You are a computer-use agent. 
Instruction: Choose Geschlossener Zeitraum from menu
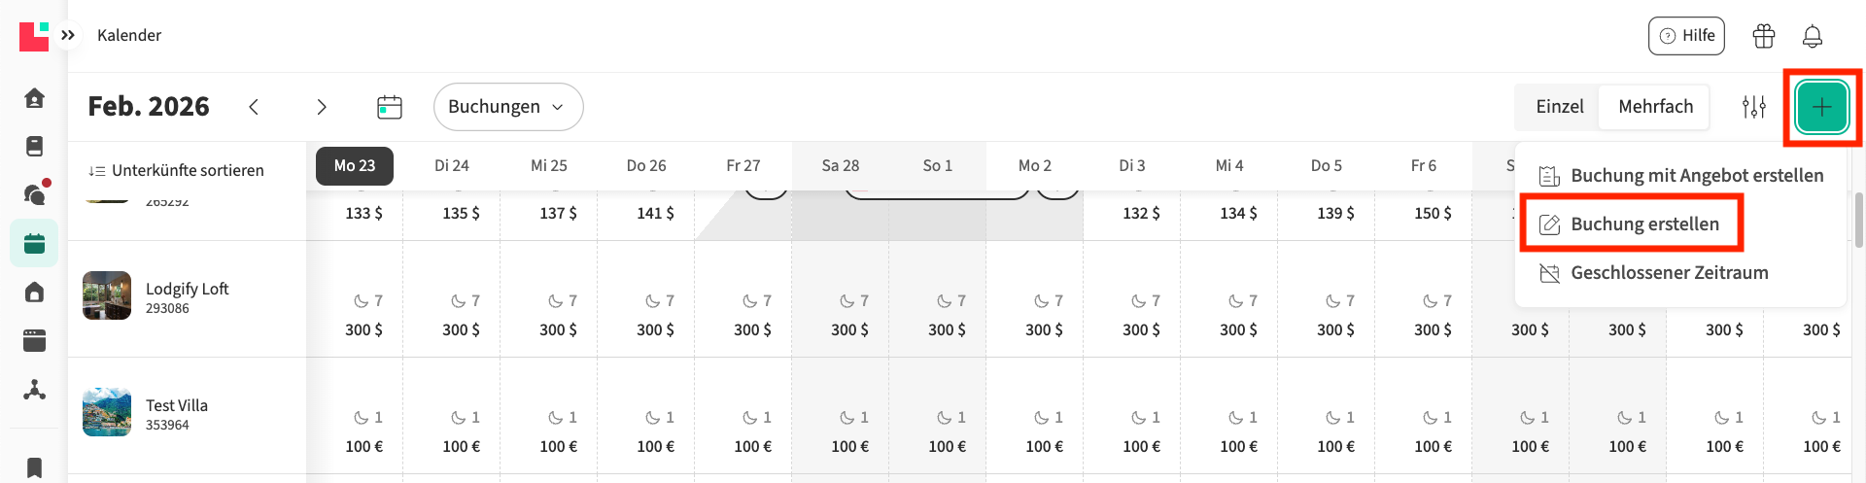pyautogui.click(x=1668, y=273)
